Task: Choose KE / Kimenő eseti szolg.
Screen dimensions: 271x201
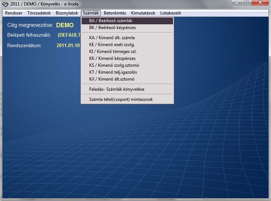Action: click(112, 45)
